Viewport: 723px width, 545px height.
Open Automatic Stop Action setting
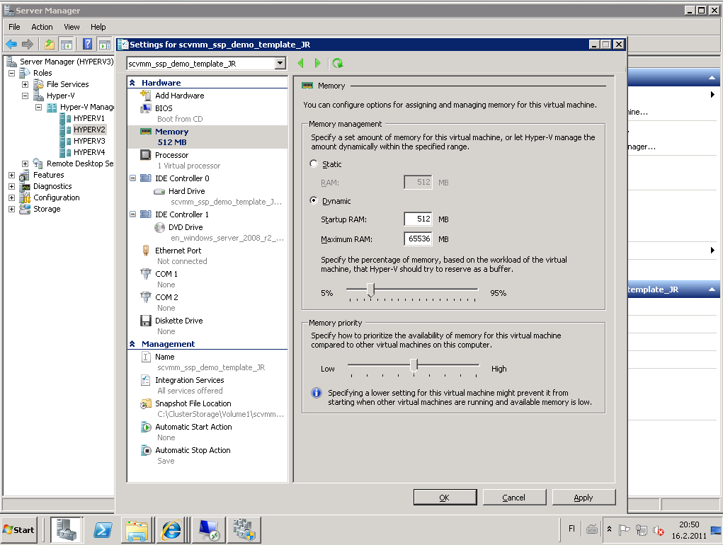tap(193, 451)
